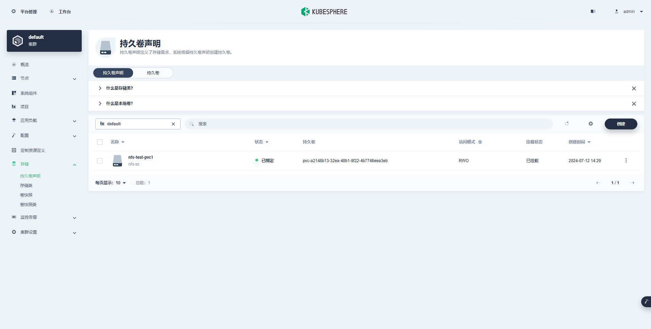Click the 配置 hammer icon
This screenshot has height=329, width=651.
(x=14, y=135)
